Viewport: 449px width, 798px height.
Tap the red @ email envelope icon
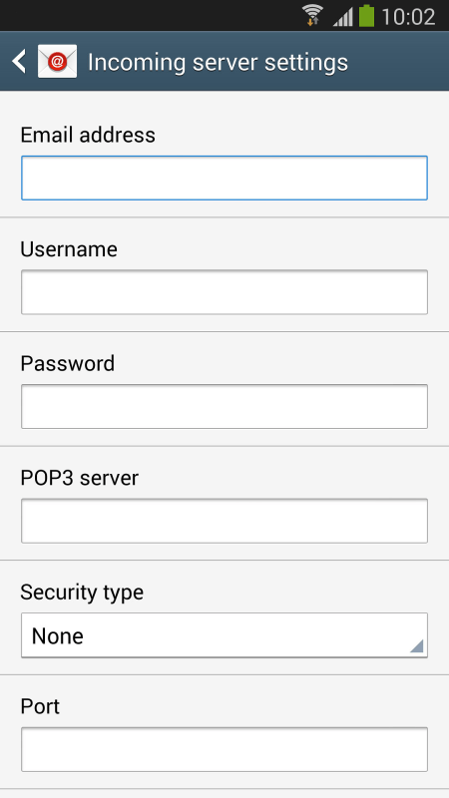[58, 62]
